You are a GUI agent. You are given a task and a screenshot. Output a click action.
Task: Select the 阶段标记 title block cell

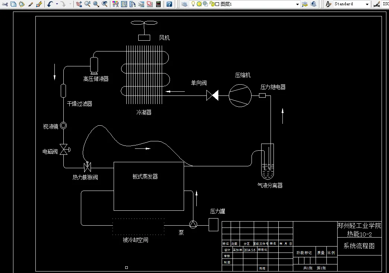304,252
